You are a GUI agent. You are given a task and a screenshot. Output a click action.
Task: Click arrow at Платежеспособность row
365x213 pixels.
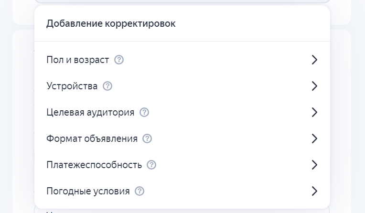point(314,165)
